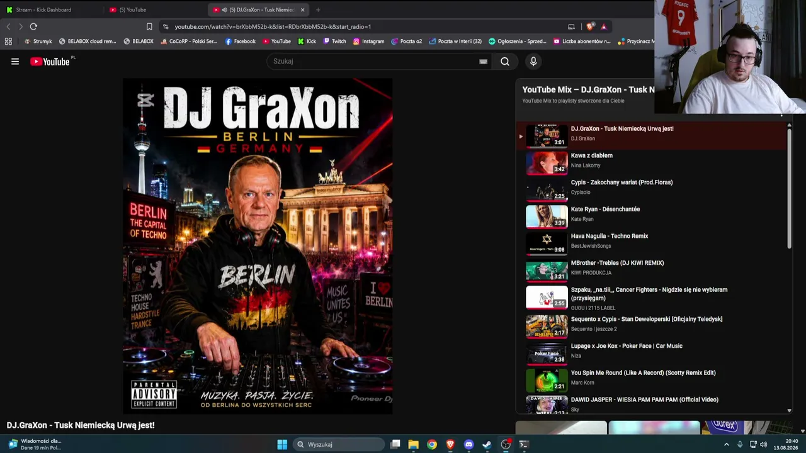Open a new browser tab
The width and height of the screenshot is (806, 453).
pos(318,9)
